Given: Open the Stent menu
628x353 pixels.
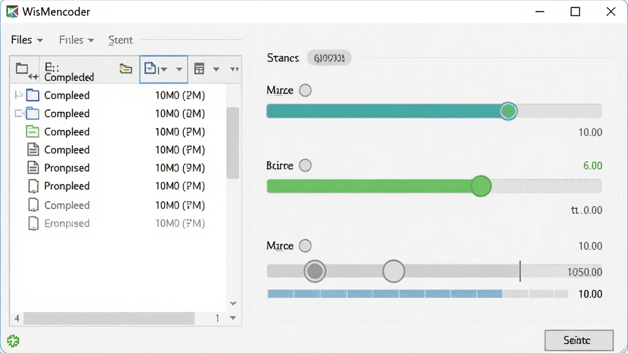Looking at the screenshot, I should pos(121,40).
